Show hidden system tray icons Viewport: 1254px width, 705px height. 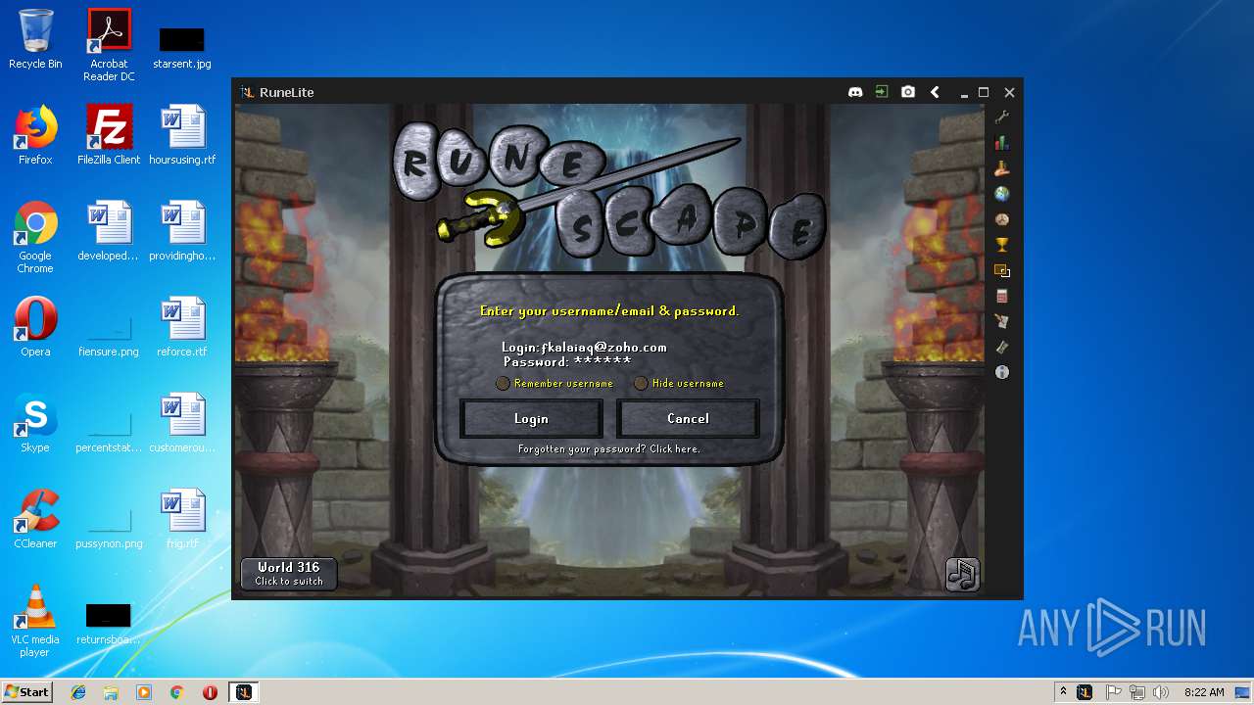[x=1063, y=692]
